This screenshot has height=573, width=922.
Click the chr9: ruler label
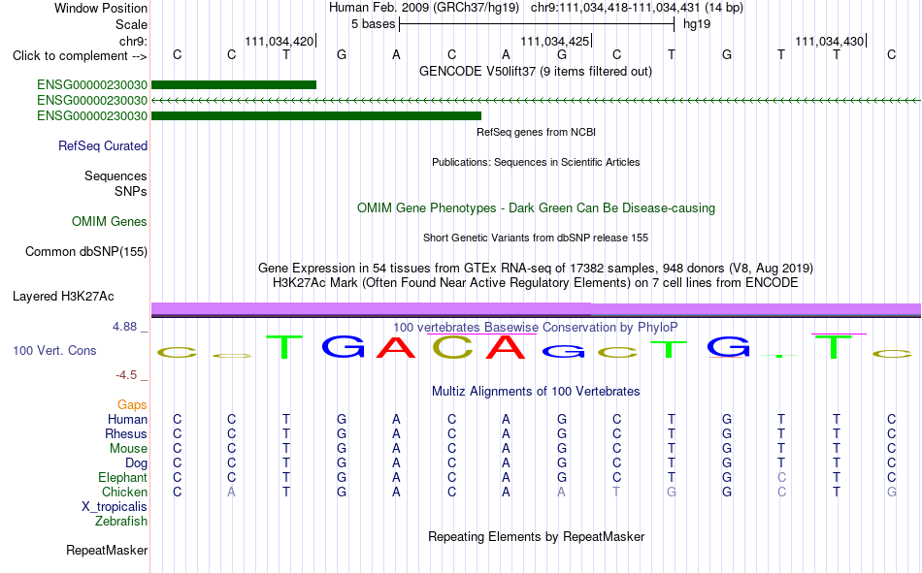pyautogui.click(x=133, y=41)
